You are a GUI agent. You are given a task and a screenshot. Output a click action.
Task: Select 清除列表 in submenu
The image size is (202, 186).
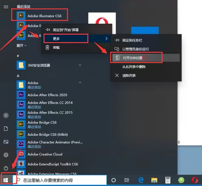(x=146, y=76)
